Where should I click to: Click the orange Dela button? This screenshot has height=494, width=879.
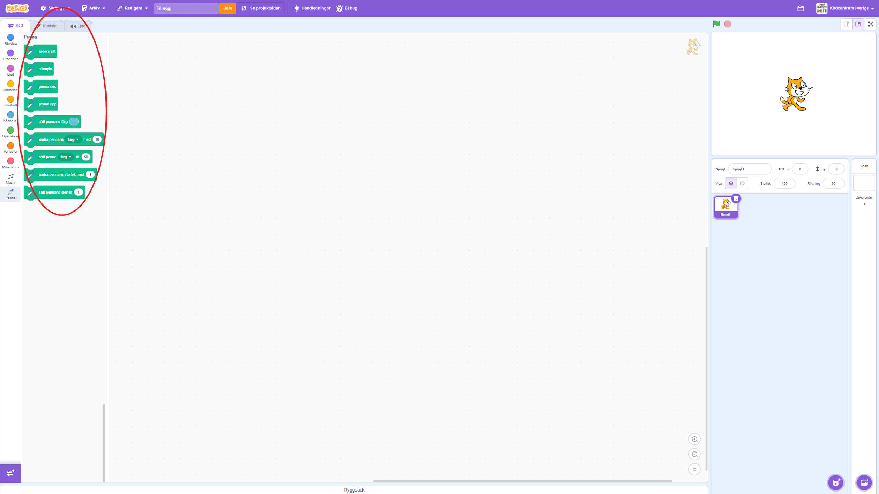(227, 8)
